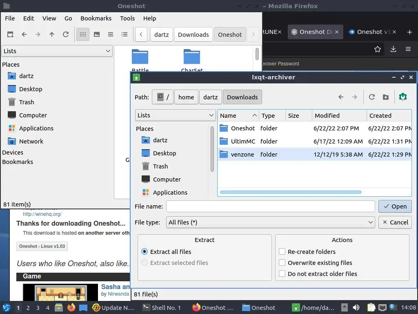Open Go menu in file manager
The height and width of the screenshot is (314, 418).
[x=68, y=18]
